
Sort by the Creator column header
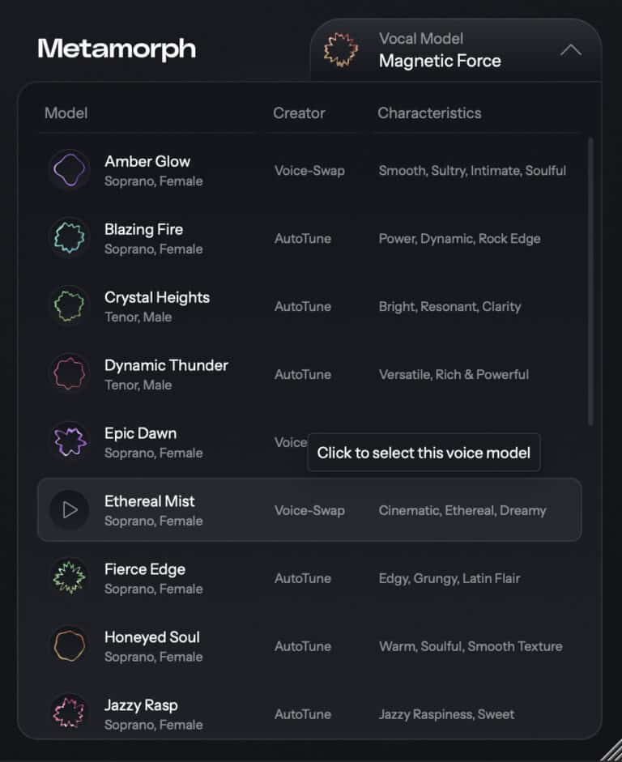click(299, 113)
